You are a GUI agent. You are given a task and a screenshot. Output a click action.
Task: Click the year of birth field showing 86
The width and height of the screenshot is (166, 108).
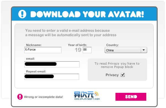point(87,50)
